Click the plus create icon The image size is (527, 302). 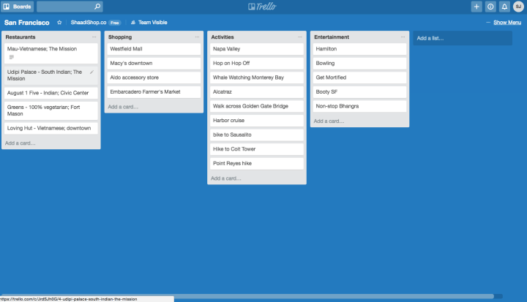[476, 7]
